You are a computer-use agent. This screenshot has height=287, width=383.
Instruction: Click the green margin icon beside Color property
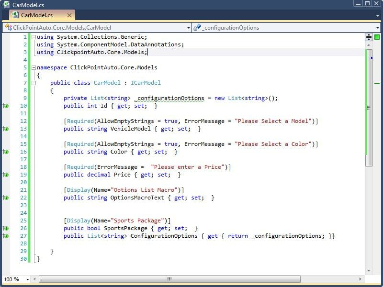6,151
